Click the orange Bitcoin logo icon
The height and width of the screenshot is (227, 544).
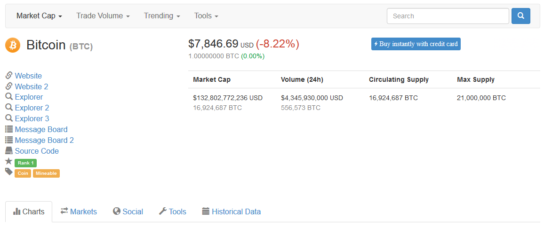click(13, 45)
